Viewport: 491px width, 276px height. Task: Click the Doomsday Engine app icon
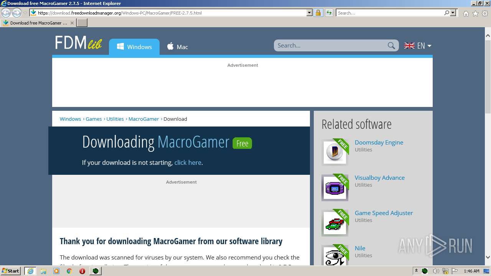(x=335, y=152)
